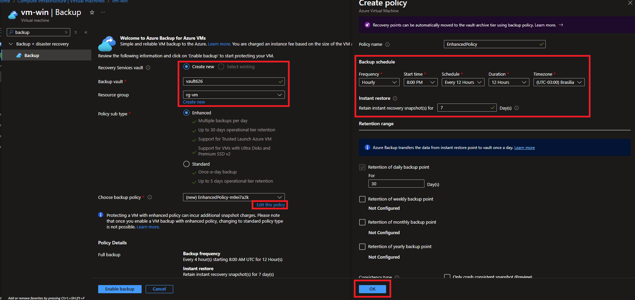Open archive tier Learn more link in banner
Screen dimensions: 635x300
tap(545, 25)
